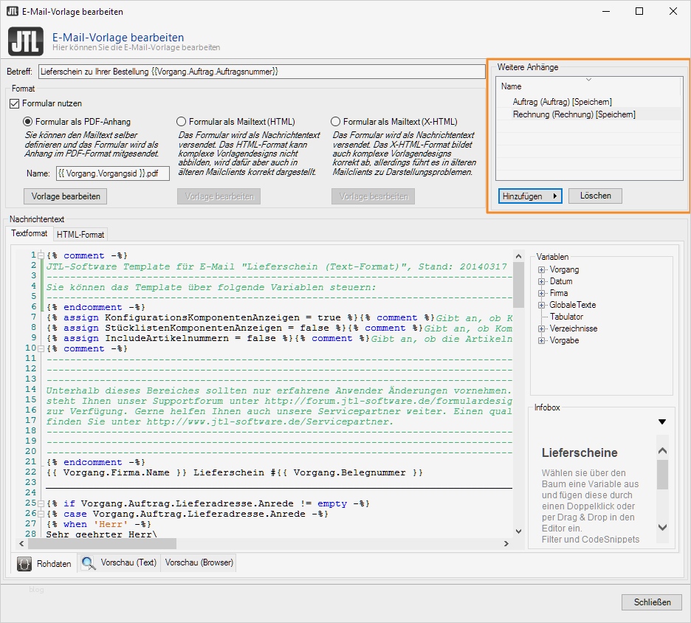Collapse code fold marker at line 10
Screen dimensions: 691x623
point(41,348)
